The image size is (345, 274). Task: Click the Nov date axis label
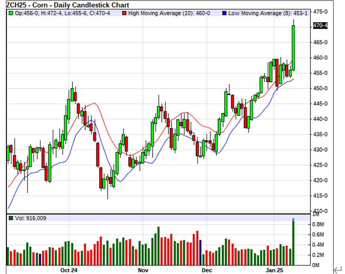tap(143, 270)
